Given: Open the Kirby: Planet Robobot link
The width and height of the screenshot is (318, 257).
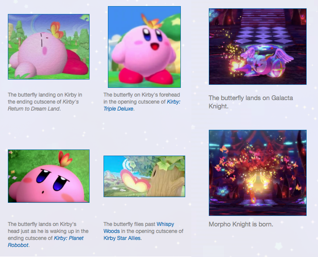Looking at the screenshot, I should [x=45, y=241].
